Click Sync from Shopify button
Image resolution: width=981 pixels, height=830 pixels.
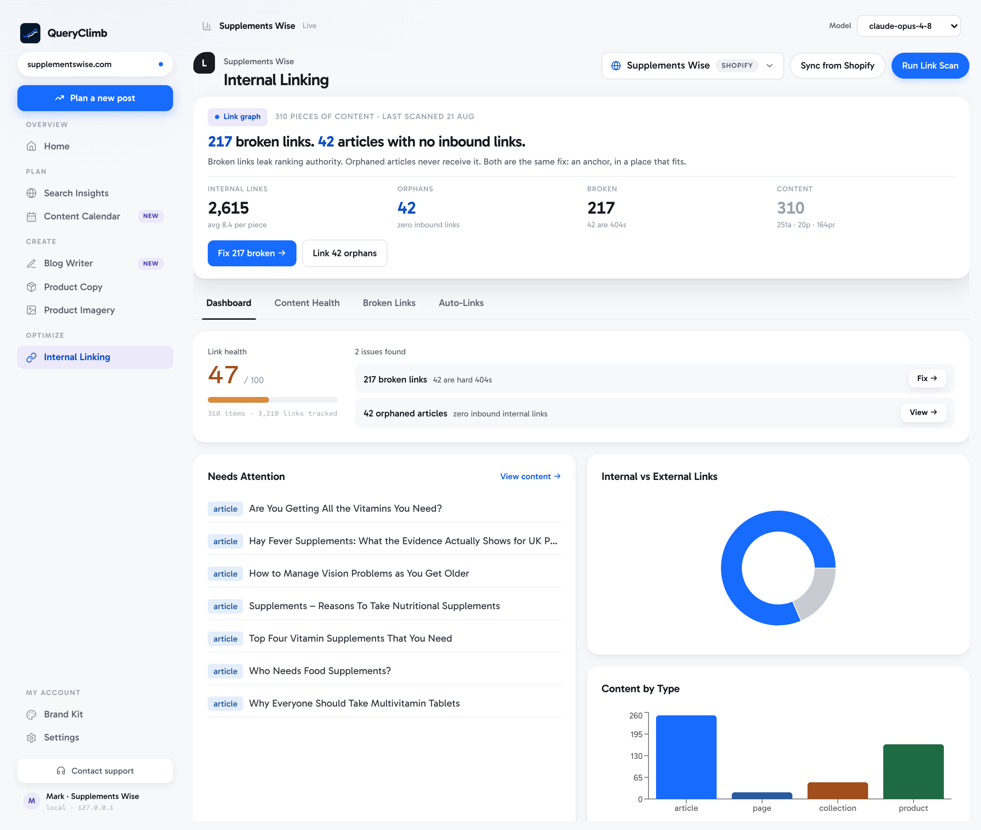837,65
